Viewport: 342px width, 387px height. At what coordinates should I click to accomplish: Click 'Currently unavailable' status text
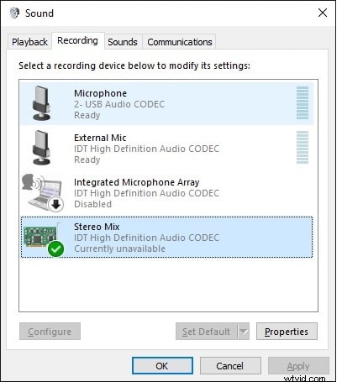[119, 248]
